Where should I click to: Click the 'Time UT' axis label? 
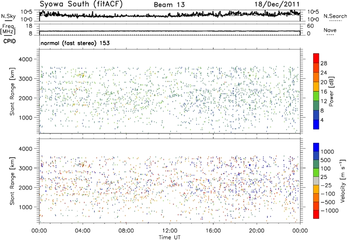pyautogui.click(x=170, y=237)
